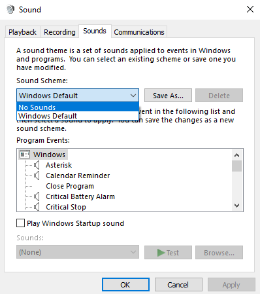Click the speaker icon beside Critical Stop
The image size is (260, 294).
[37, 207]
